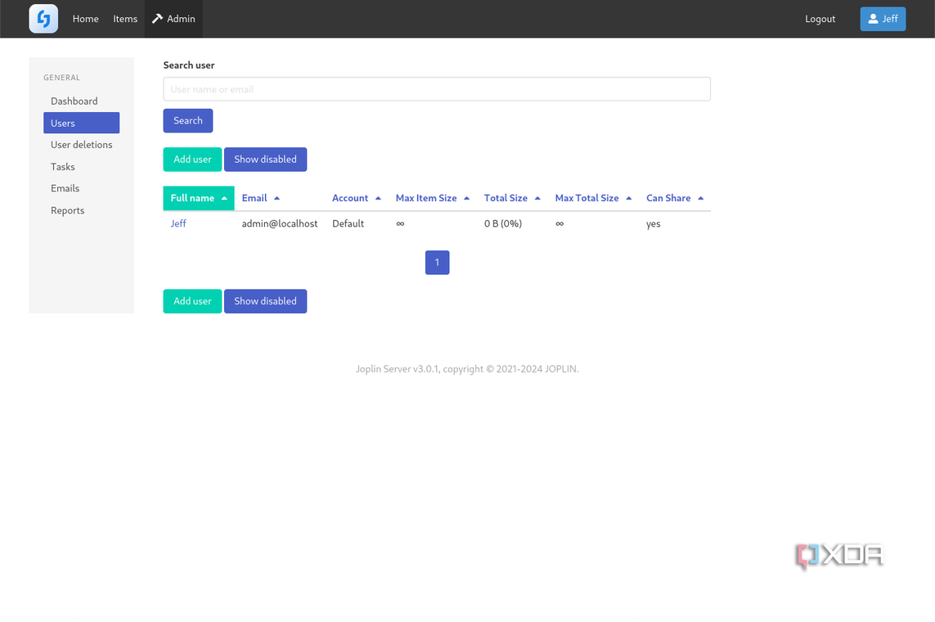Click the user profile icon beside Jeff
The image size is (935, 622).
(x=873, y=19)
